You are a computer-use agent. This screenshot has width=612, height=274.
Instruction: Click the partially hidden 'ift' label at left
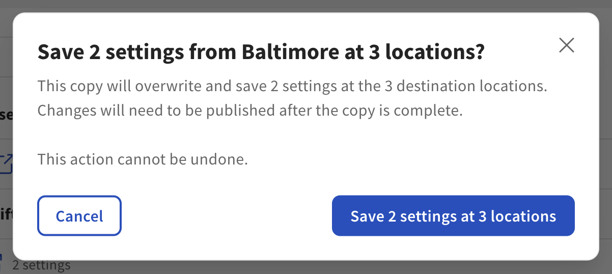click(x=6, y=215)
